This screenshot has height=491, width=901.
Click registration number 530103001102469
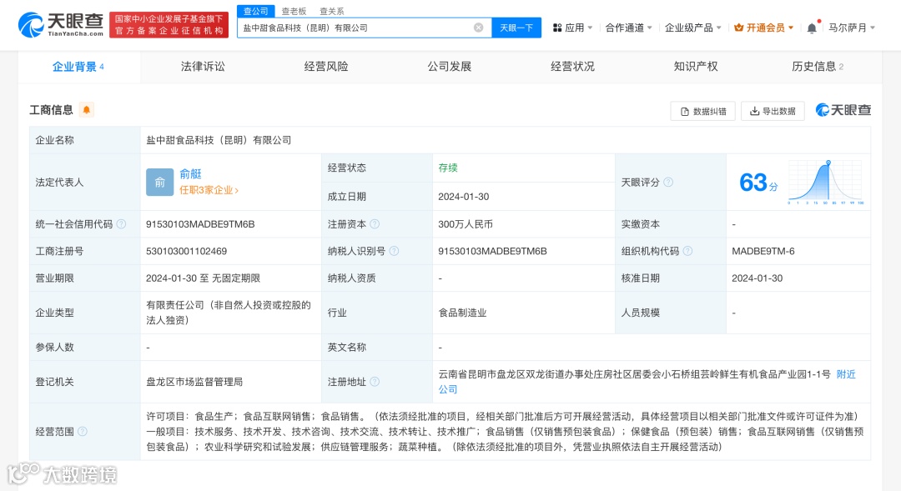tap(186, 251)
